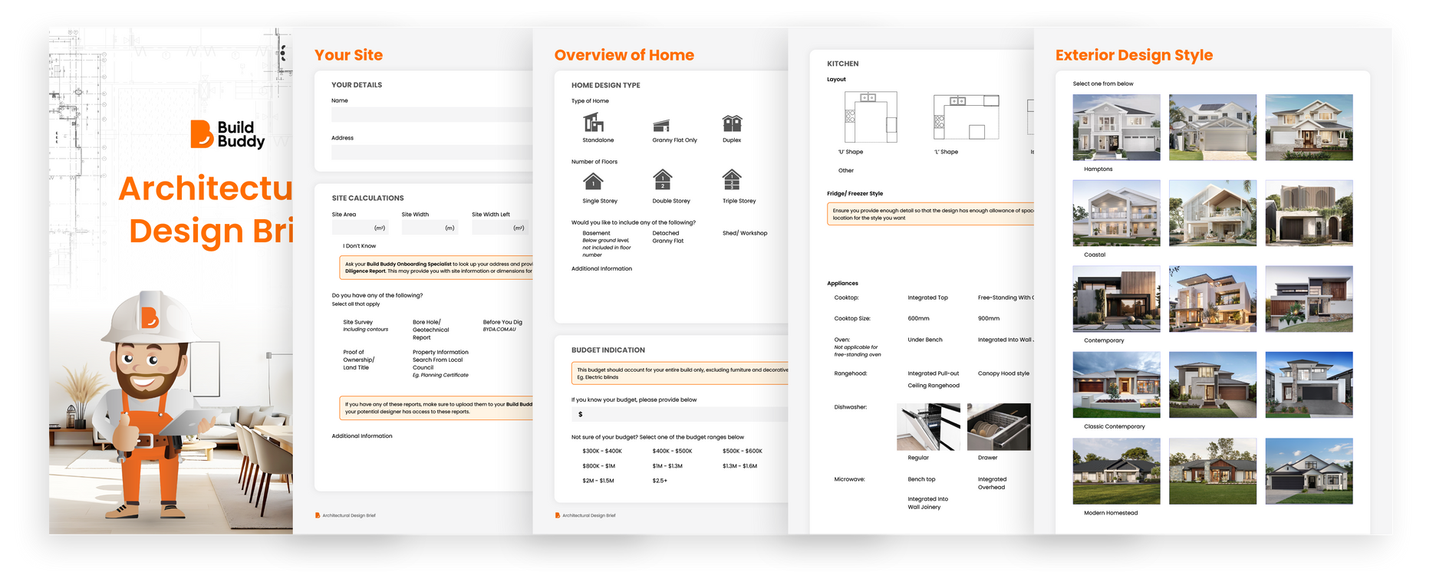Select the Granny Flat Only icon
1436x572 pixels.
point(661,125)
